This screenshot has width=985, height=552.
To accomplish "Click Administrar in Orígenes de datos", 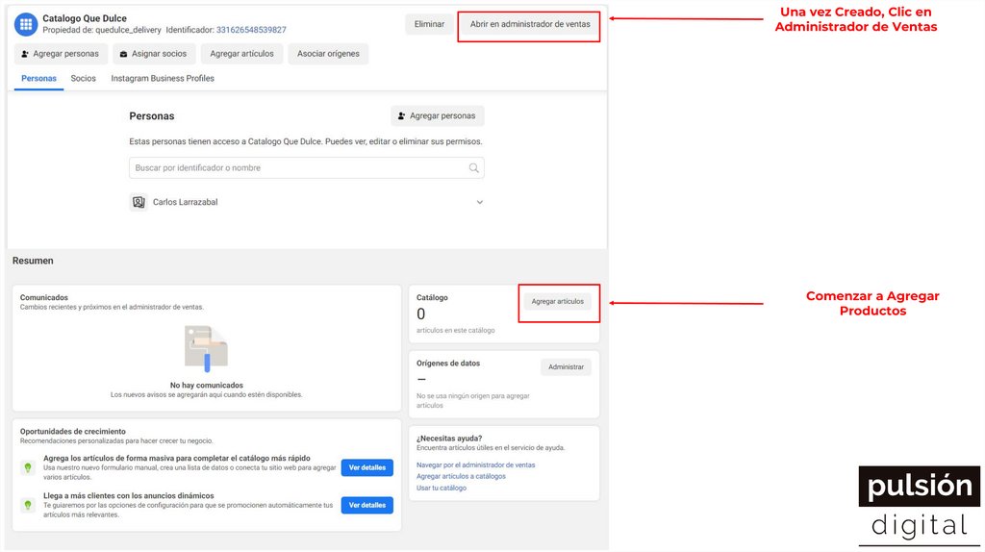I will [566, 366].
